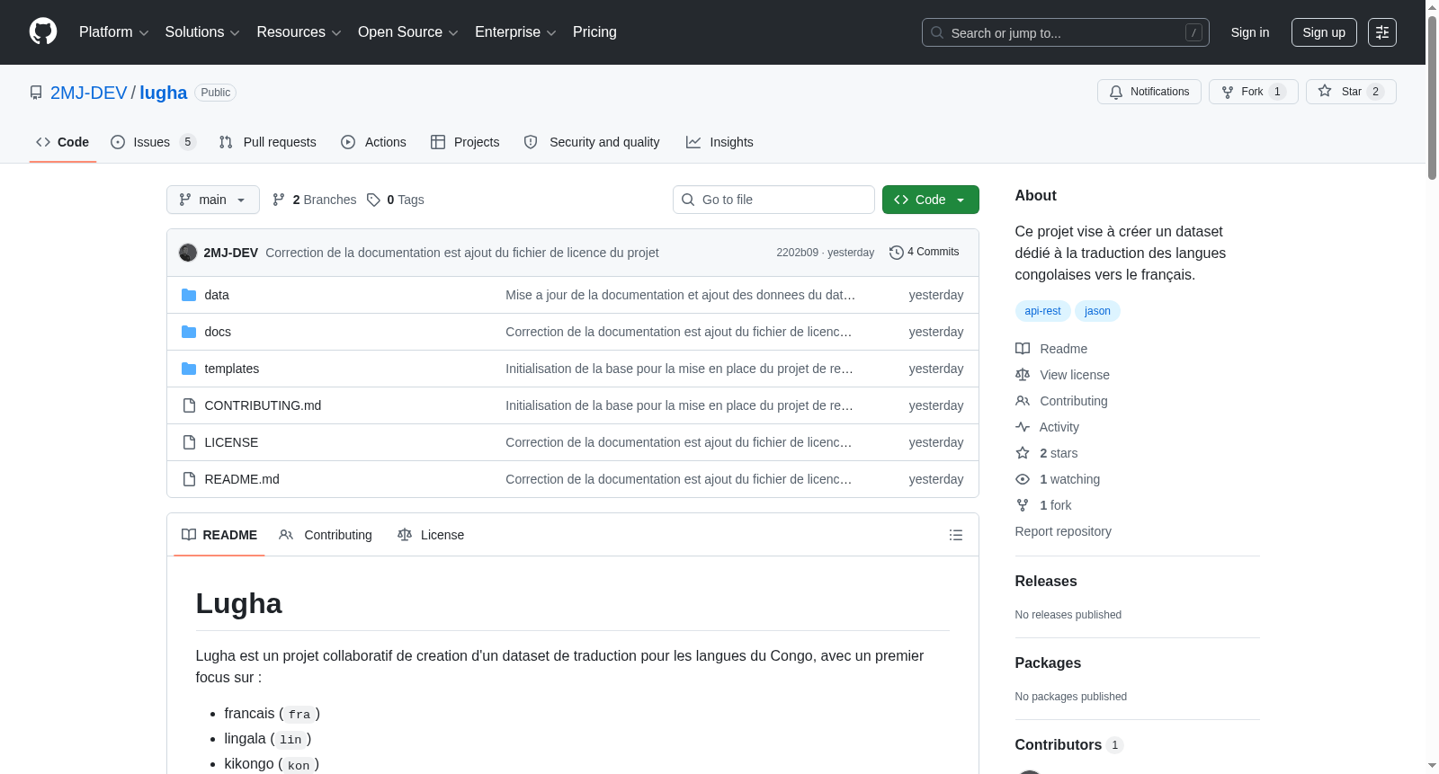Open the lugha repository name link
The height and width of the screenshot is (774, 1439).
click(x=164, y=93)
